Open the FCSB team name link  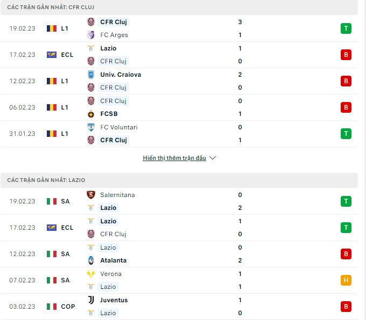(109, 114)
